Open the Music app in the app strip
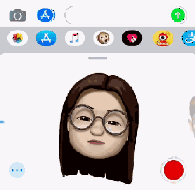Screen dimensions: 195x190 click(75, 38)
